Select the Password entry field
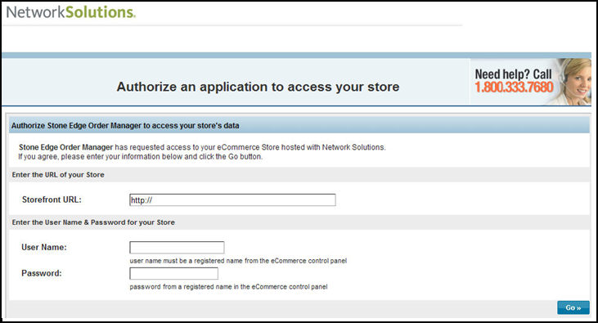 coord(174,273)
